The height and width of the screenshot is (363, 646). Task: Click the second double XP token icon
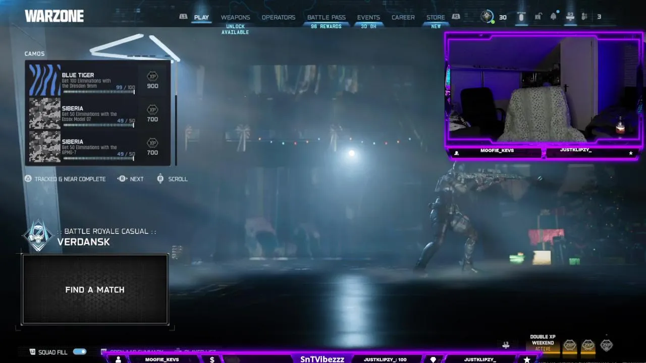tap(588, 345)
